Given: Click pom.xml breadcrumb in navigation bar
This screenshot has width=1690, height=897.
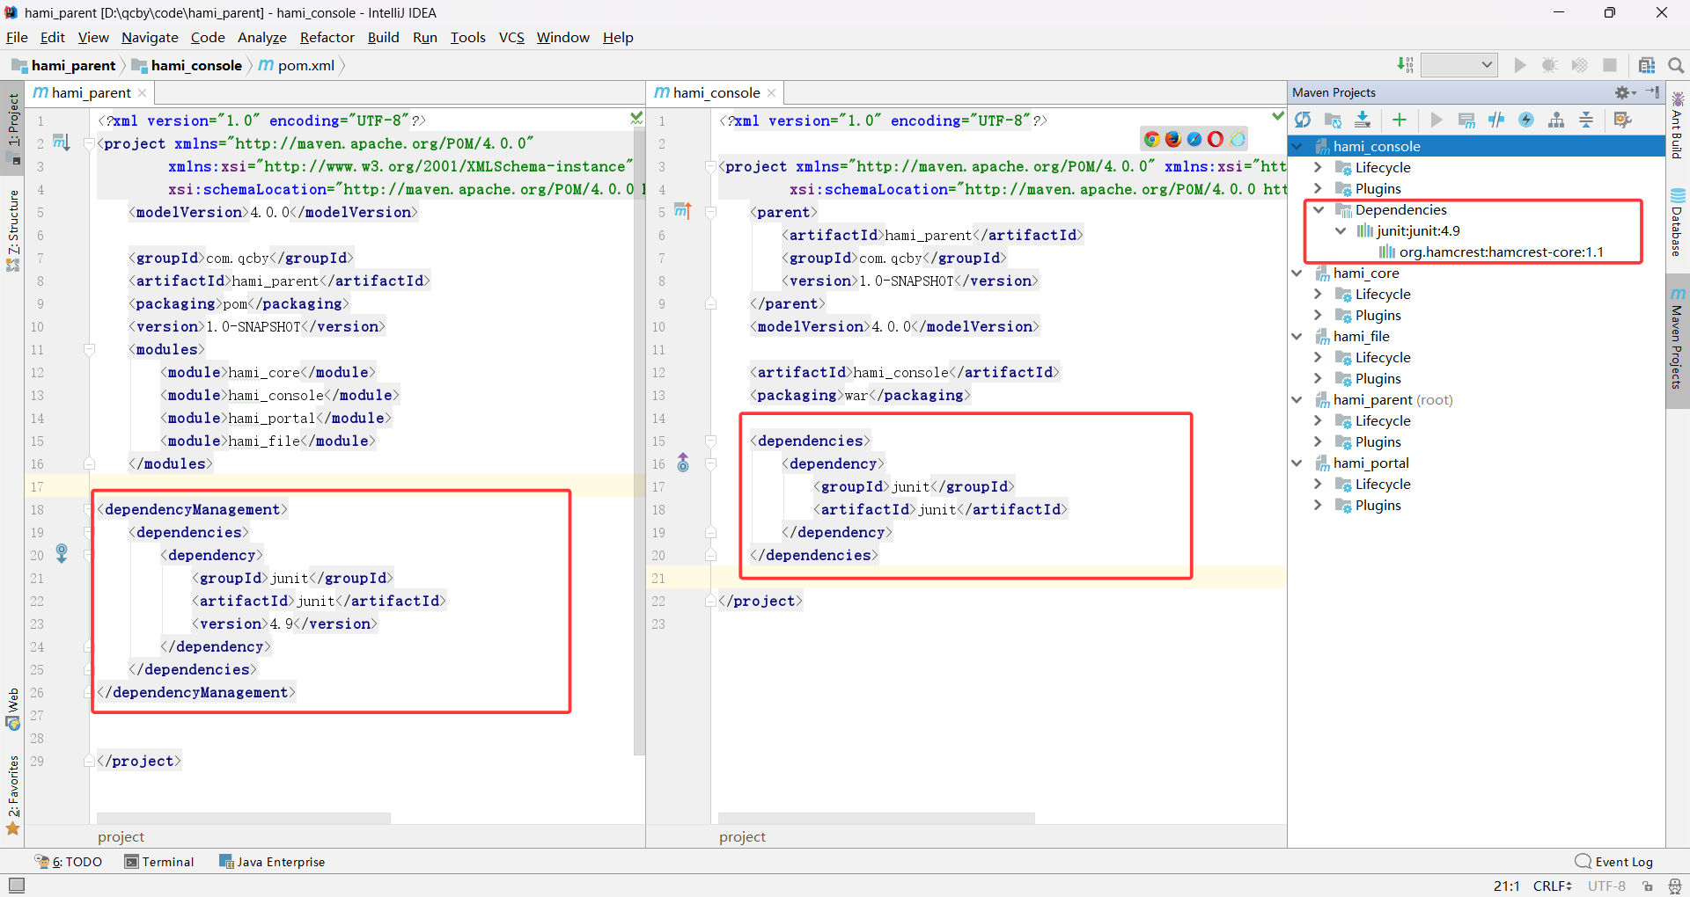Looking at the screenshot, I should [297, 65].
